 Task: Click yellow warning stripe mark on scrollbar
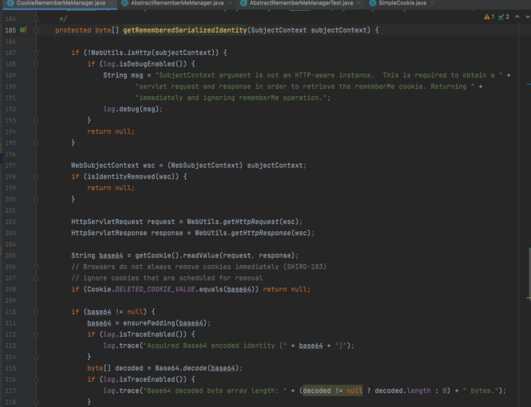point(529,298)
